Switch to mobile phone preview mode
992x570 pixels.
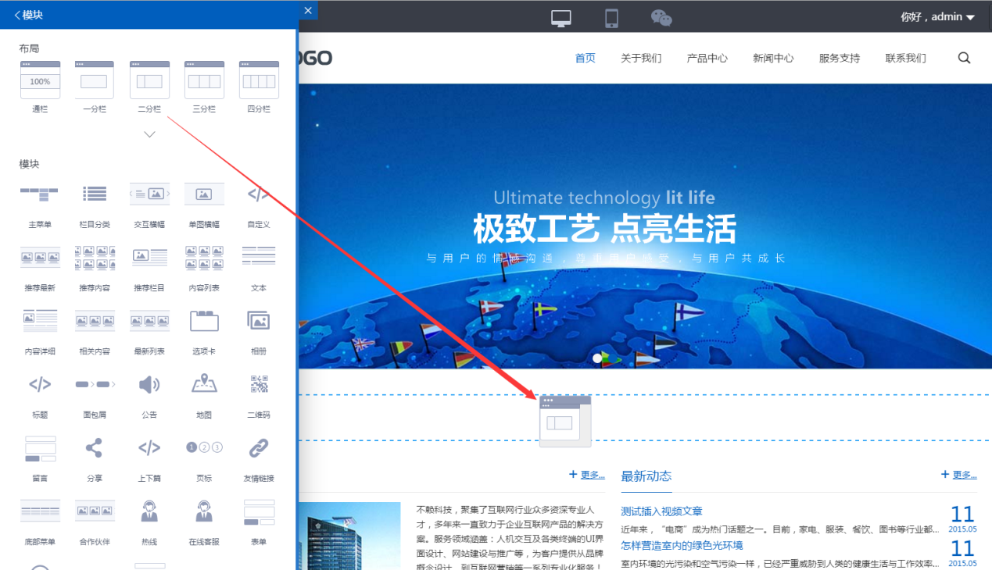(611, 17)
